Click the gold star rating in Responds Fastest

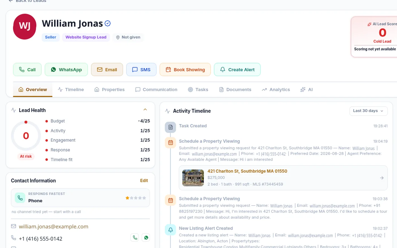tap(127, 198)
